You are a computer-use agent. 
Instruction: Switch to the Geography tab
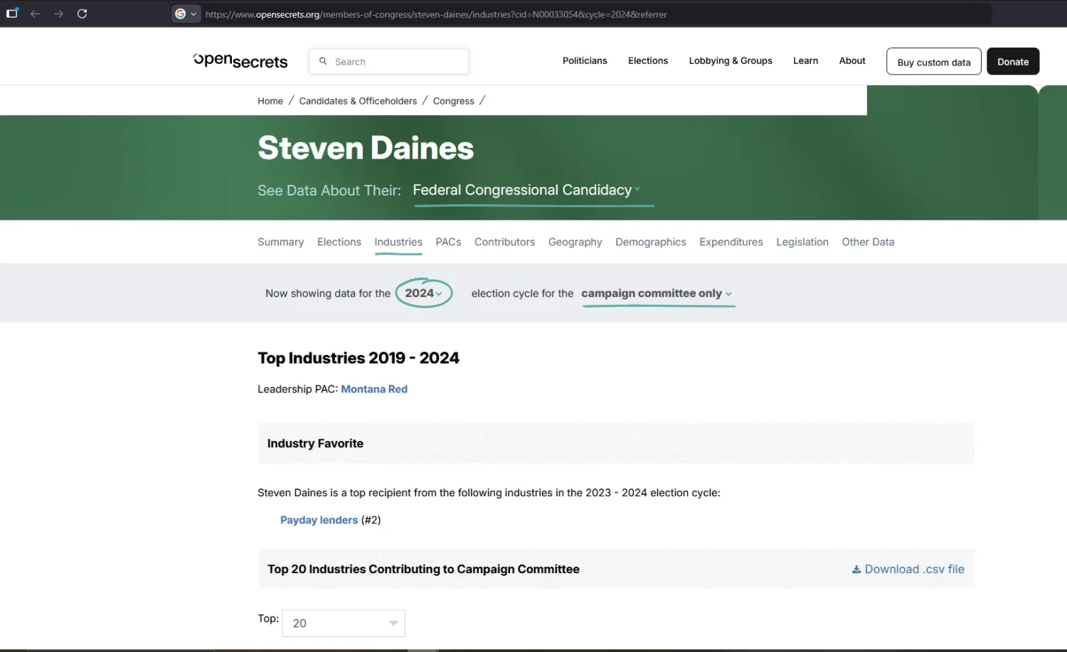(x=575, y=242)
